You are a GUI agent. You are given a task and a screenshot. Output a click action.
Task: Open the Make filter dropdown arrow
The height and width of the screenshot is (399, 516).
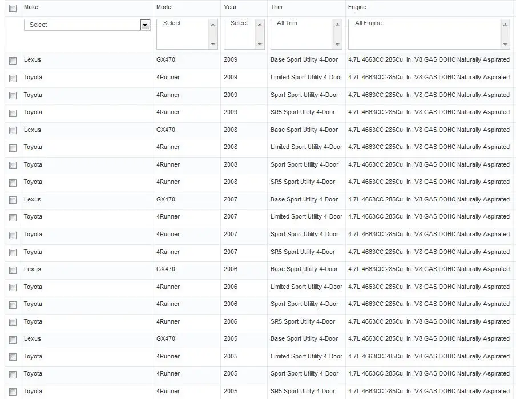pos(145,25)
